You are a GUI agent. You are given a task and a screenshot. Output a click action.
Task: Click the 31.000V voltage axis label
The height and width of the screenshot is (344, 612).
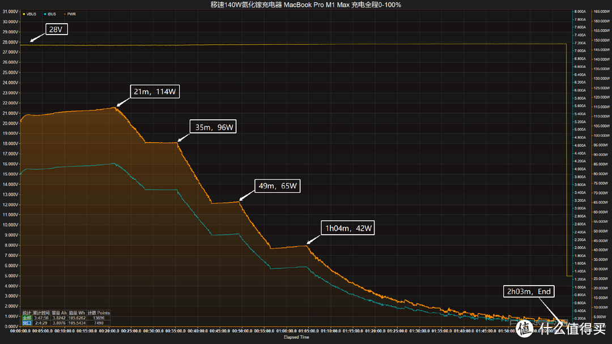tap(10, 12)
